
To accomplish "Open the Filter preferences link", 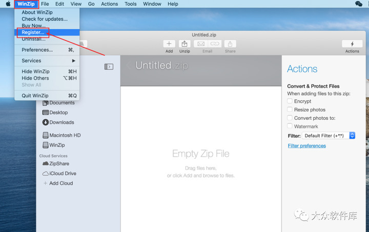I will [x=307, y=146].
